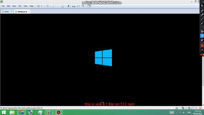Take a snapshot of the VM
This screenshot has width=204, height=115.
54,6
